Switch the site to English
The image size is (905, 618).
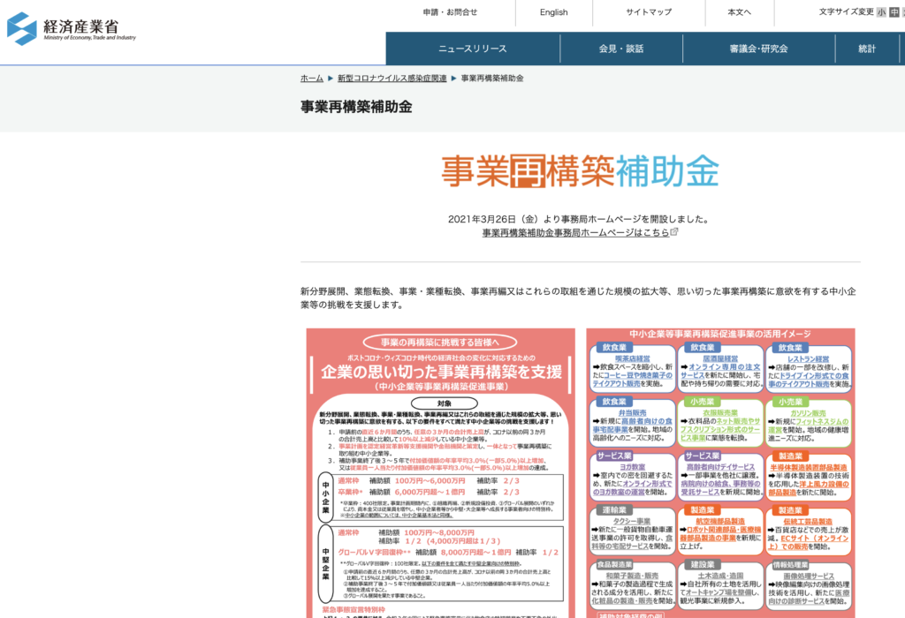[553, 12]
